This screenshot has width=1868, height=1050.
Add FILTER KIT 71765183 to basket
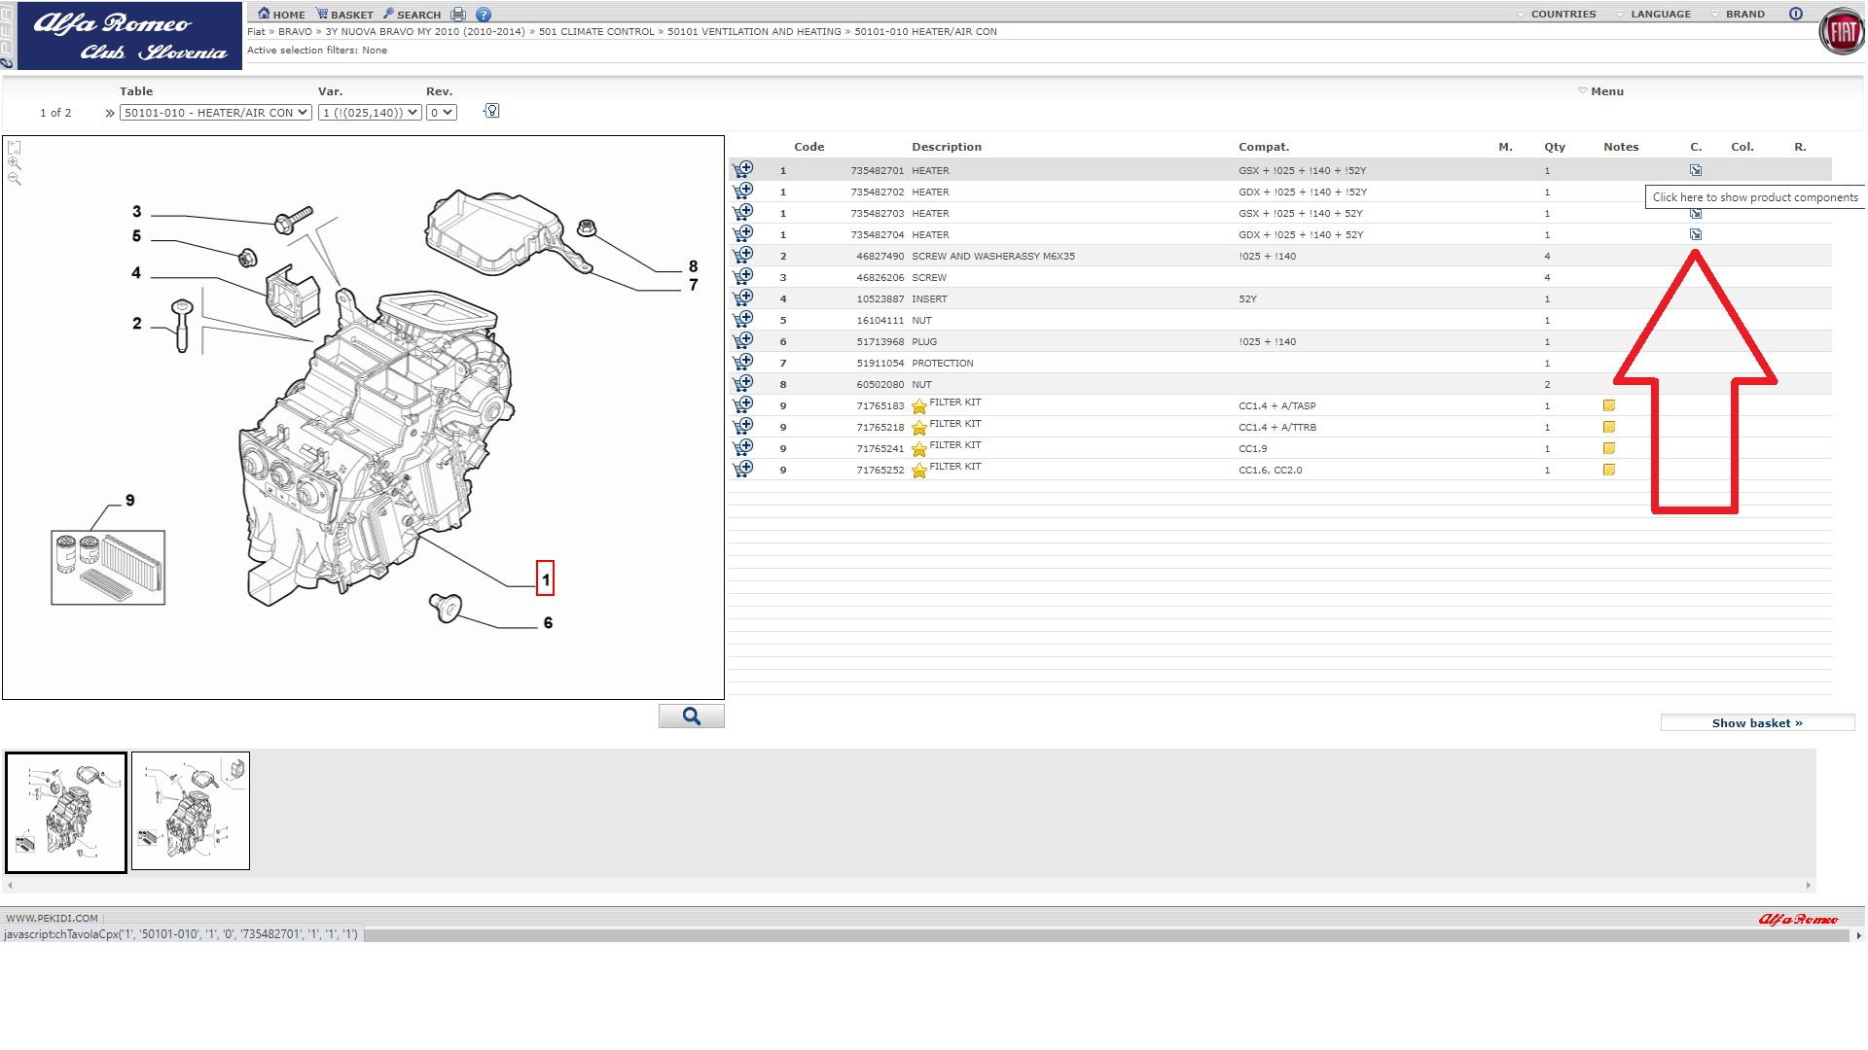click(743, 404)
